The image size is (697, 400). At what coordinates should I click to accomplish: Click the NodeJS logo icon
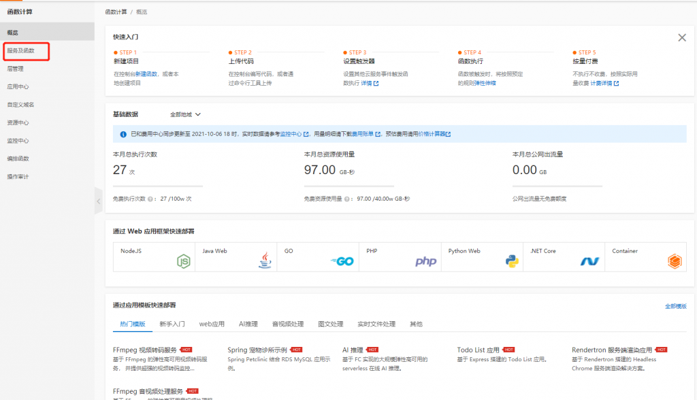pos(184,261)
